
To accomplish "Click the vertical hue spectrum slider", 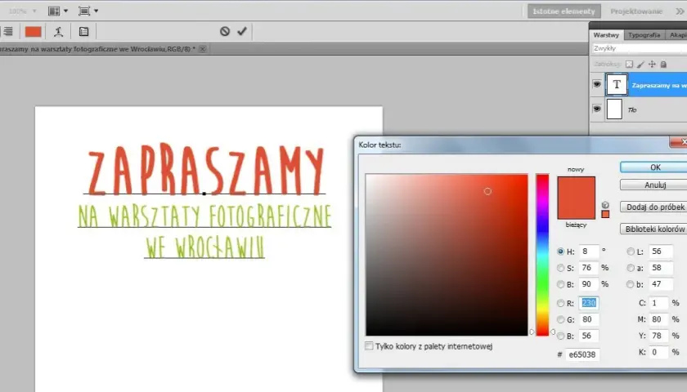I will (542, 255).
